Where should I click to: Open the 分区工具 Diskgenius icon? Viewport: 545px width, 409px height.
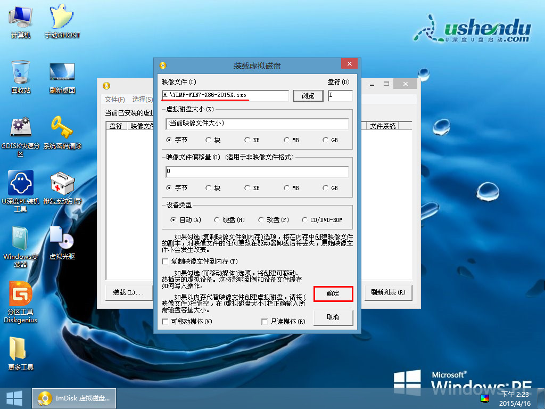pyautogui.click(x=21, y=295)
